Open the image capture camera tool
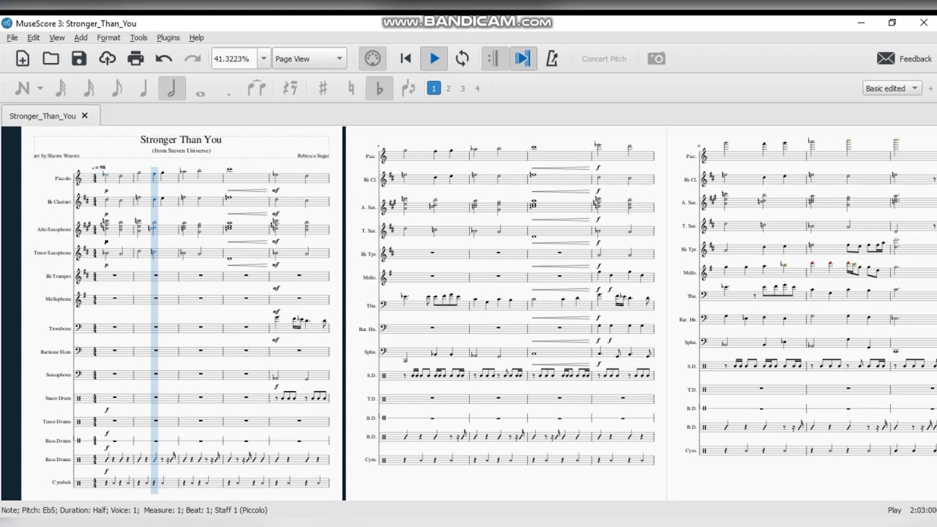Viewport: 937px width, 527px height. (657, 59)
